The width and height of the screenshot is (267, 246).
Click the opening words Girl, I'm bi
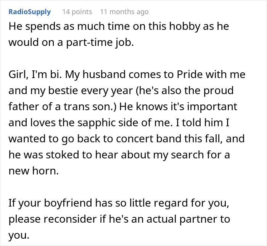point(35,75)
